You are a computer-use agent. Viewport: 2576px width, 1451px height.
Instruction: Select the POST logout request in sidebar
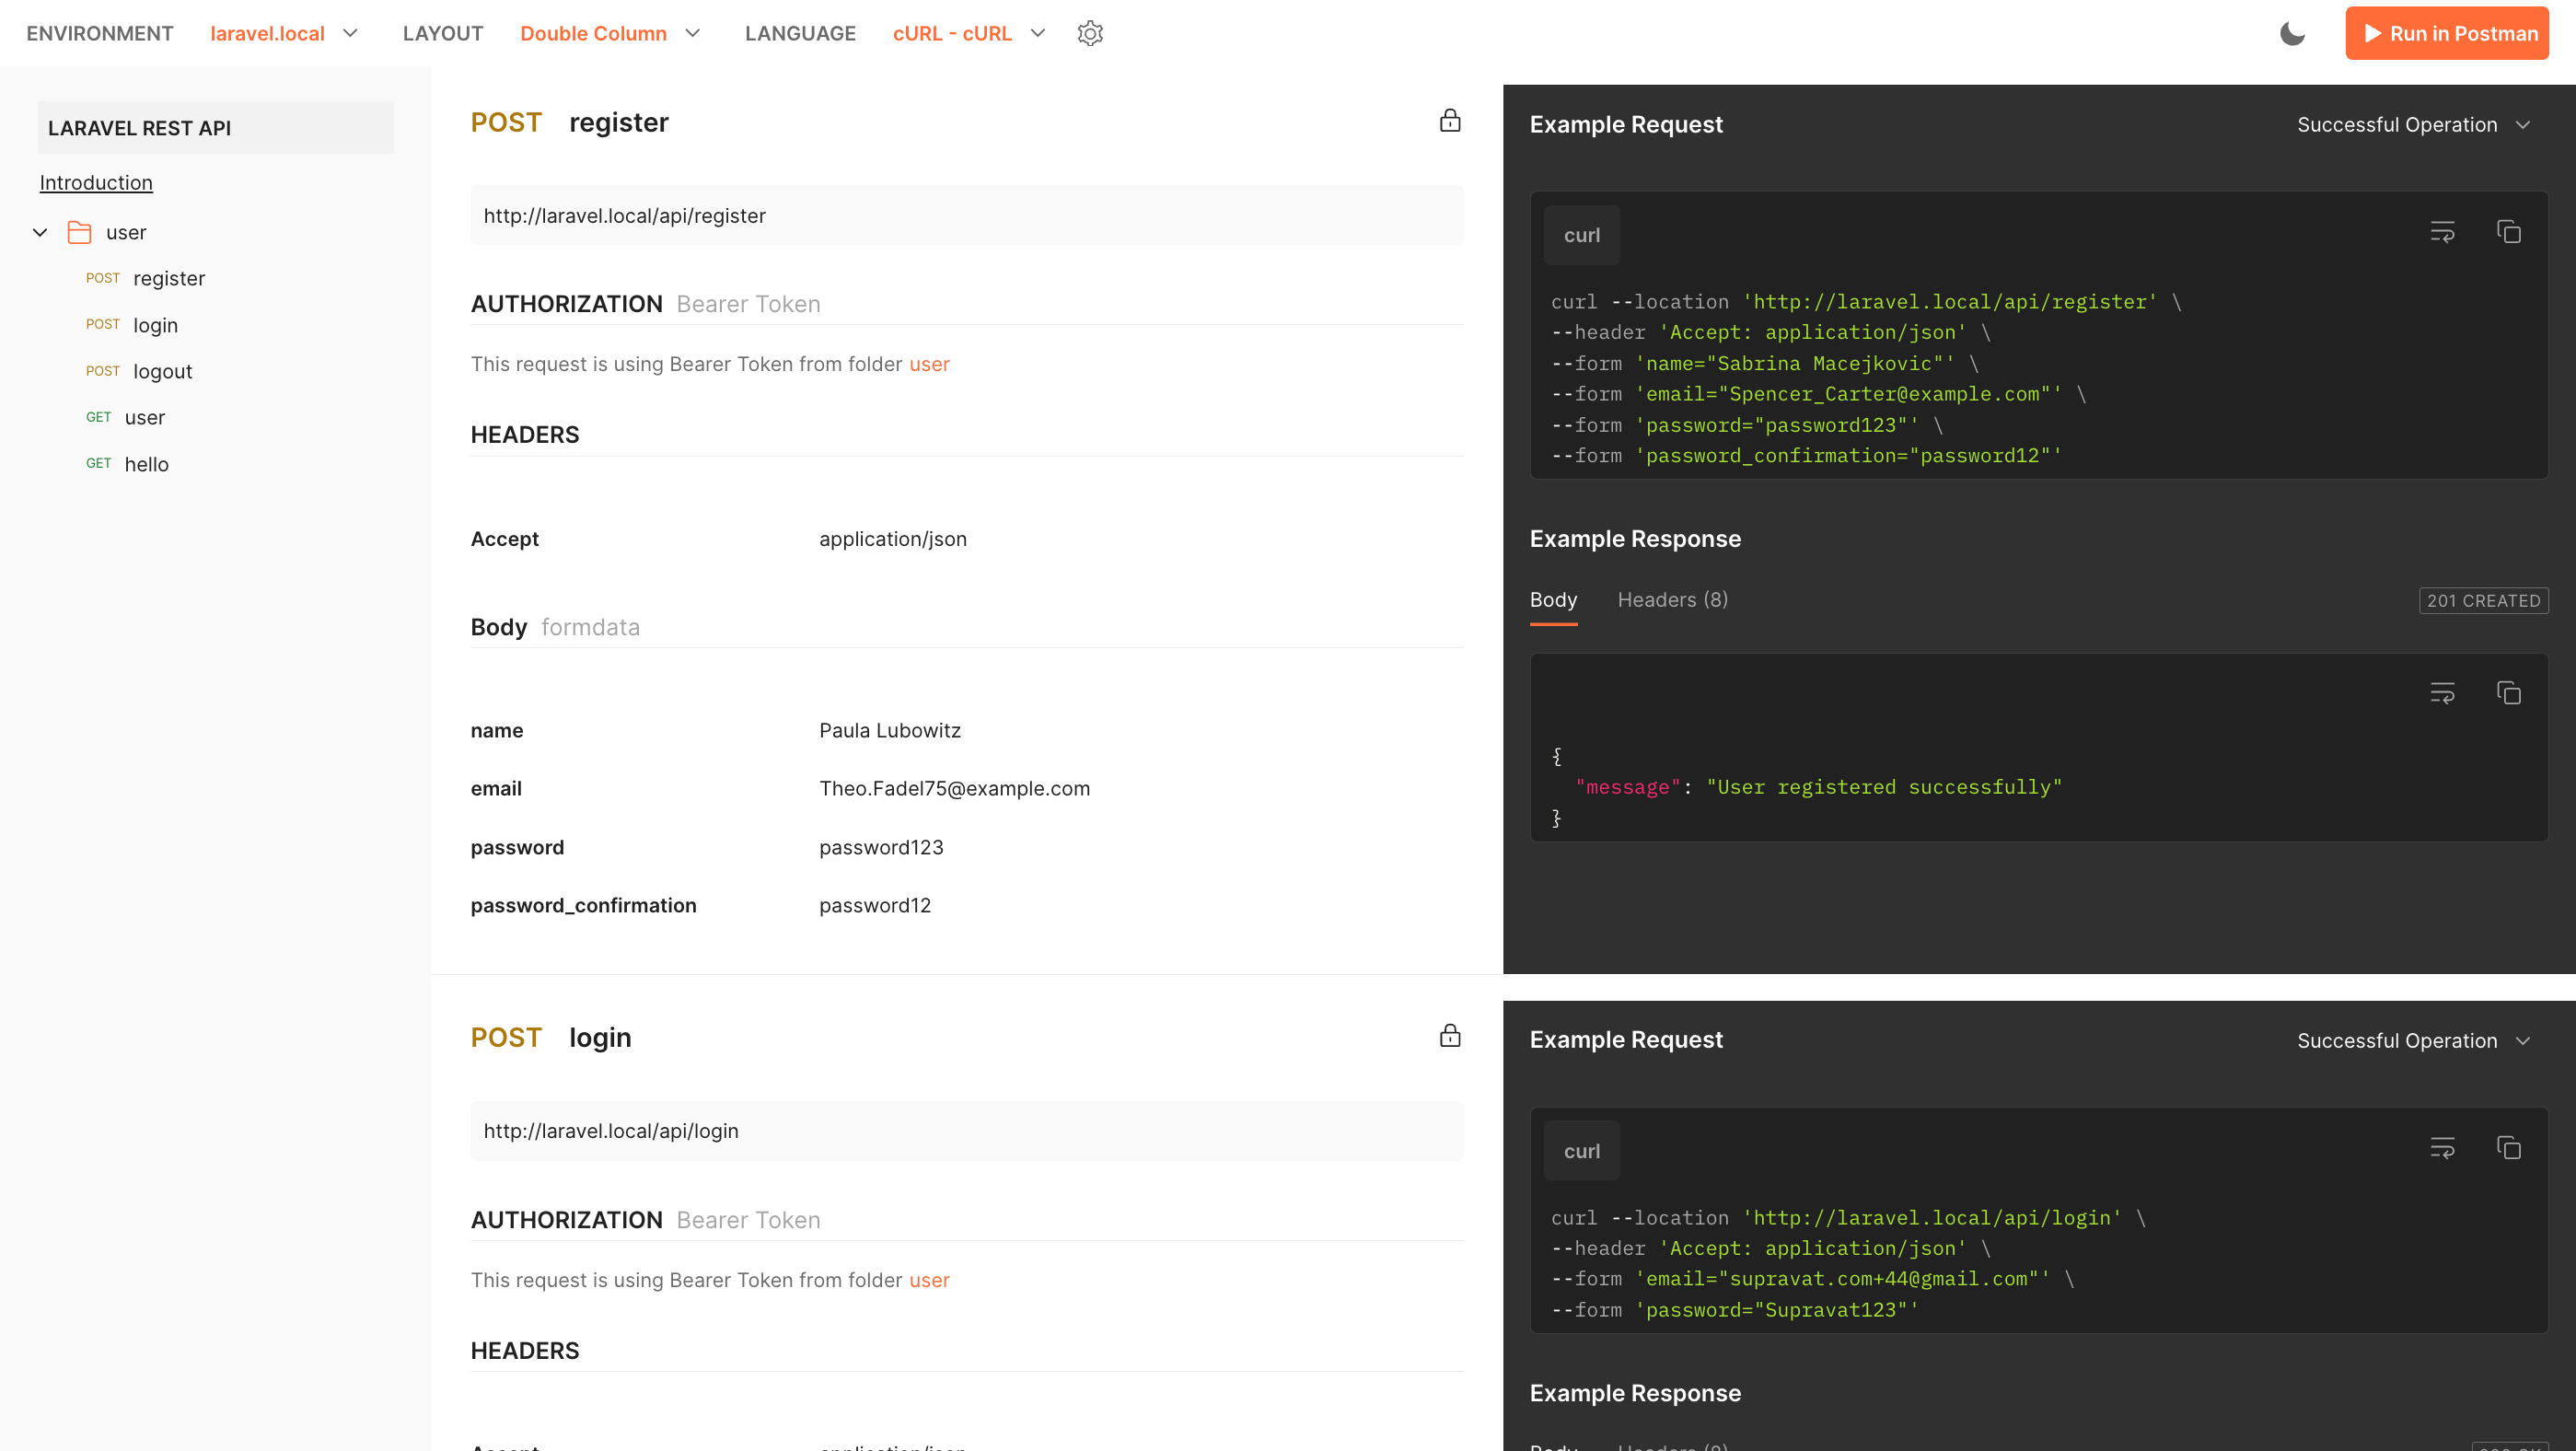pyautogui.click(x=161, y=371)
